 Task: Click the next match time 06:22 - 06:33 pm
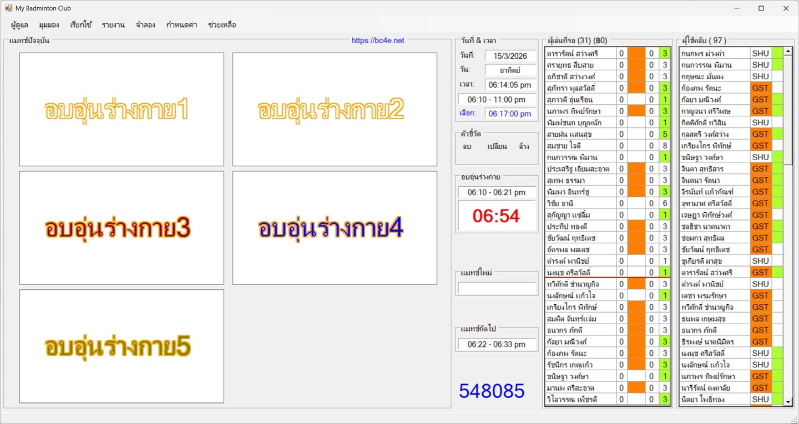pyautogui.click(x=497, y=344)
